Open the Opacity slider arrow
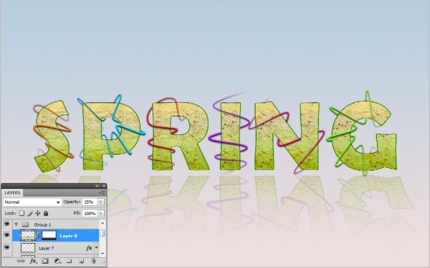Viewport: 430px width, 268px height. pos(100,202)
